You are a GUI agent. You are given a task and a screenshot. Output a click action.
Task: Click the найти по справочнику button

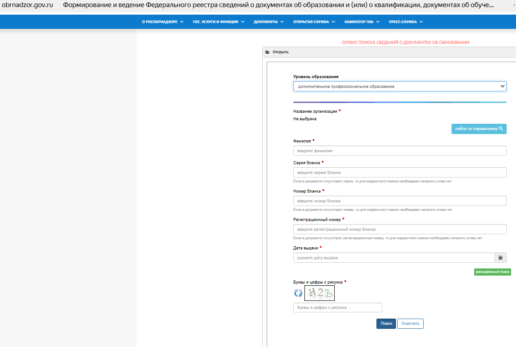(479, 129)
